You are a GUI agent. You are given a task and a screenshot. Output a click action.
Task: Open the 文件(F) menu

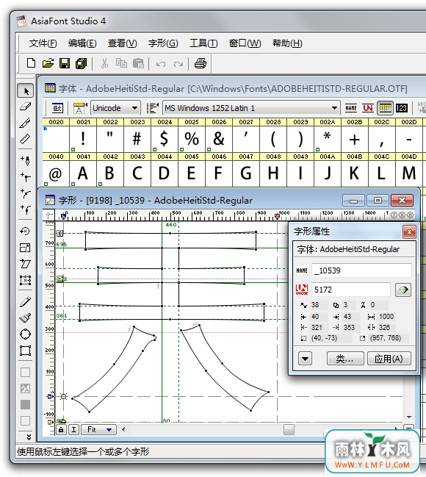point(43,43)
